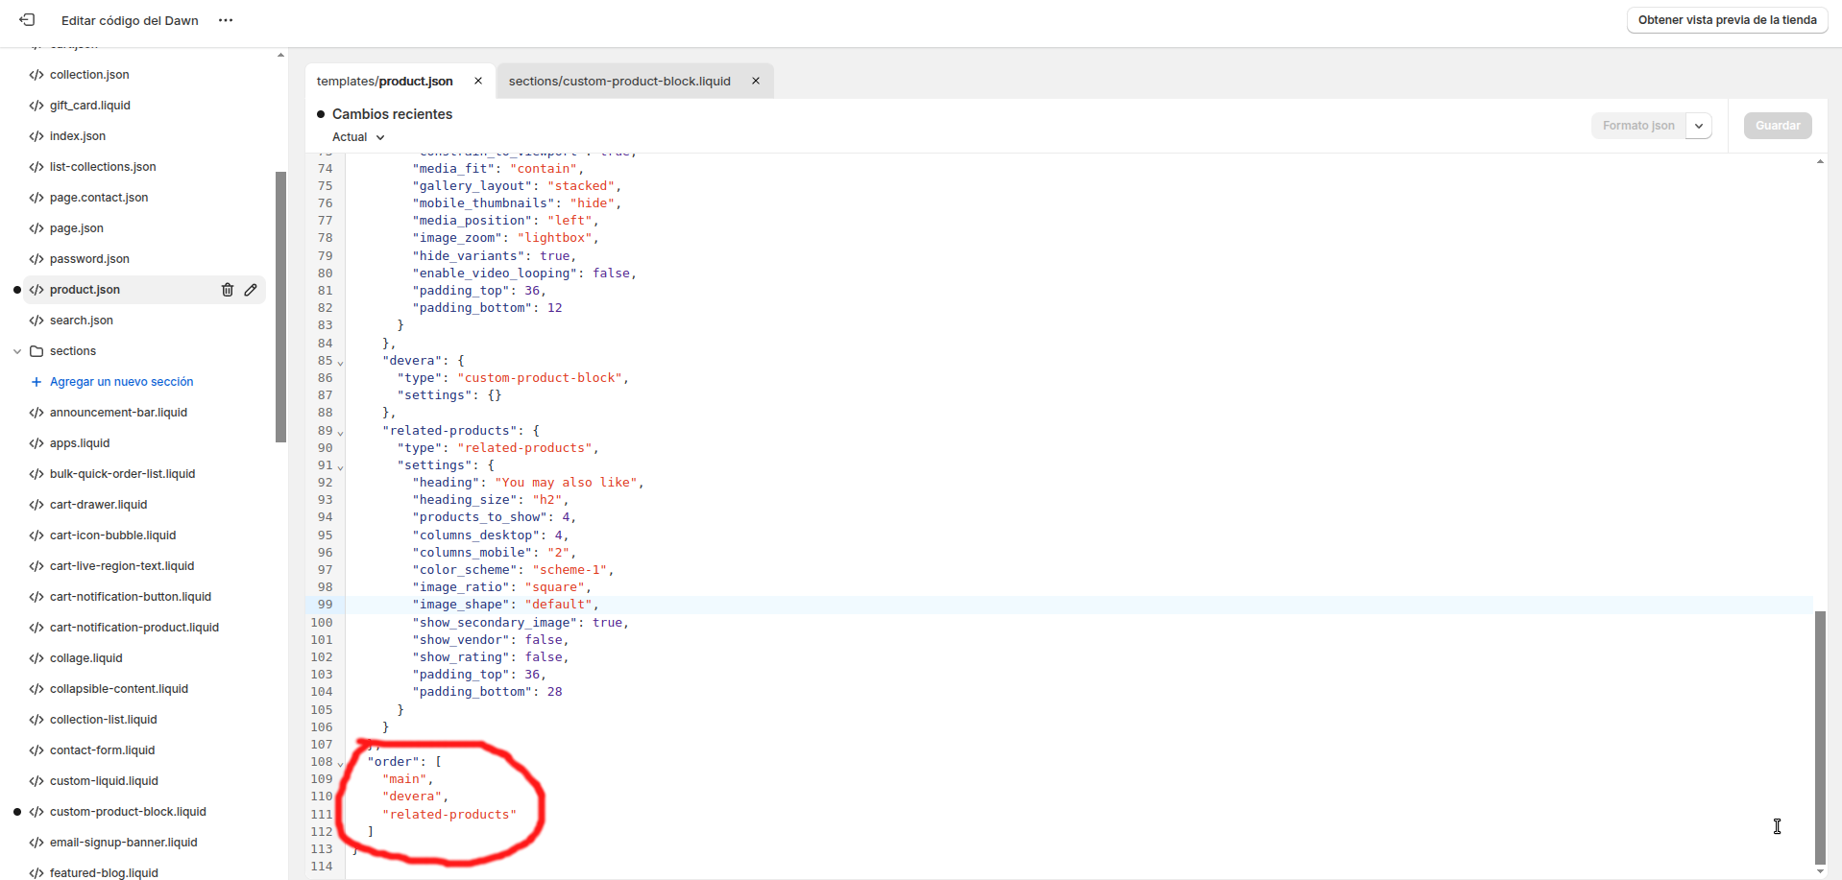Image resolution: width=1842 pixels, height=880 pixels.
Task: Switch to sections/custom-product-block.liquid tab
Action: 619,82
